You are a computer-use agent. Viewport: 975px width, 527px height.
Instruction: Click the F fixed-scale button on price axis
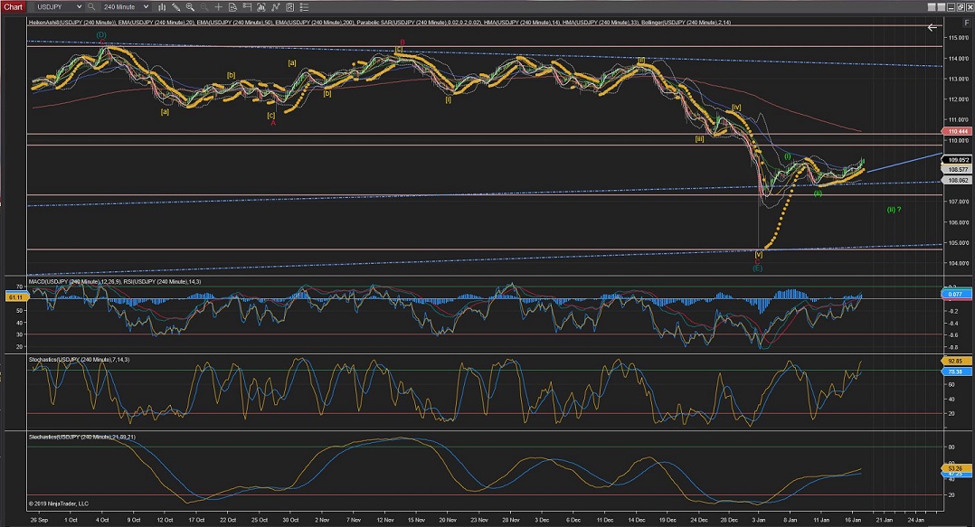[967, 23]
